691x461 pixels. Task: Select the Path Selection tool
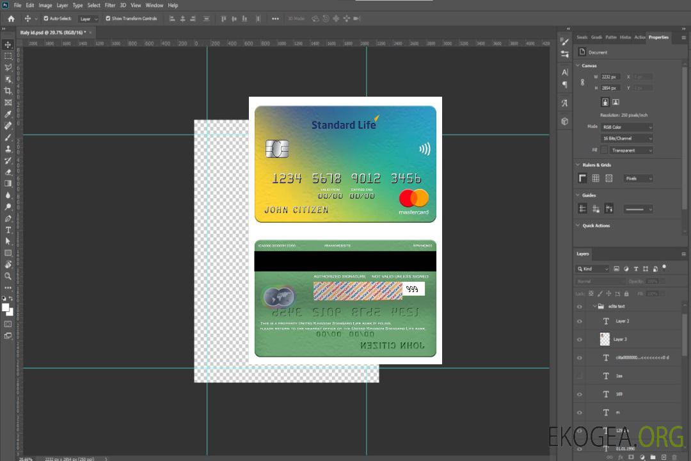8,241
